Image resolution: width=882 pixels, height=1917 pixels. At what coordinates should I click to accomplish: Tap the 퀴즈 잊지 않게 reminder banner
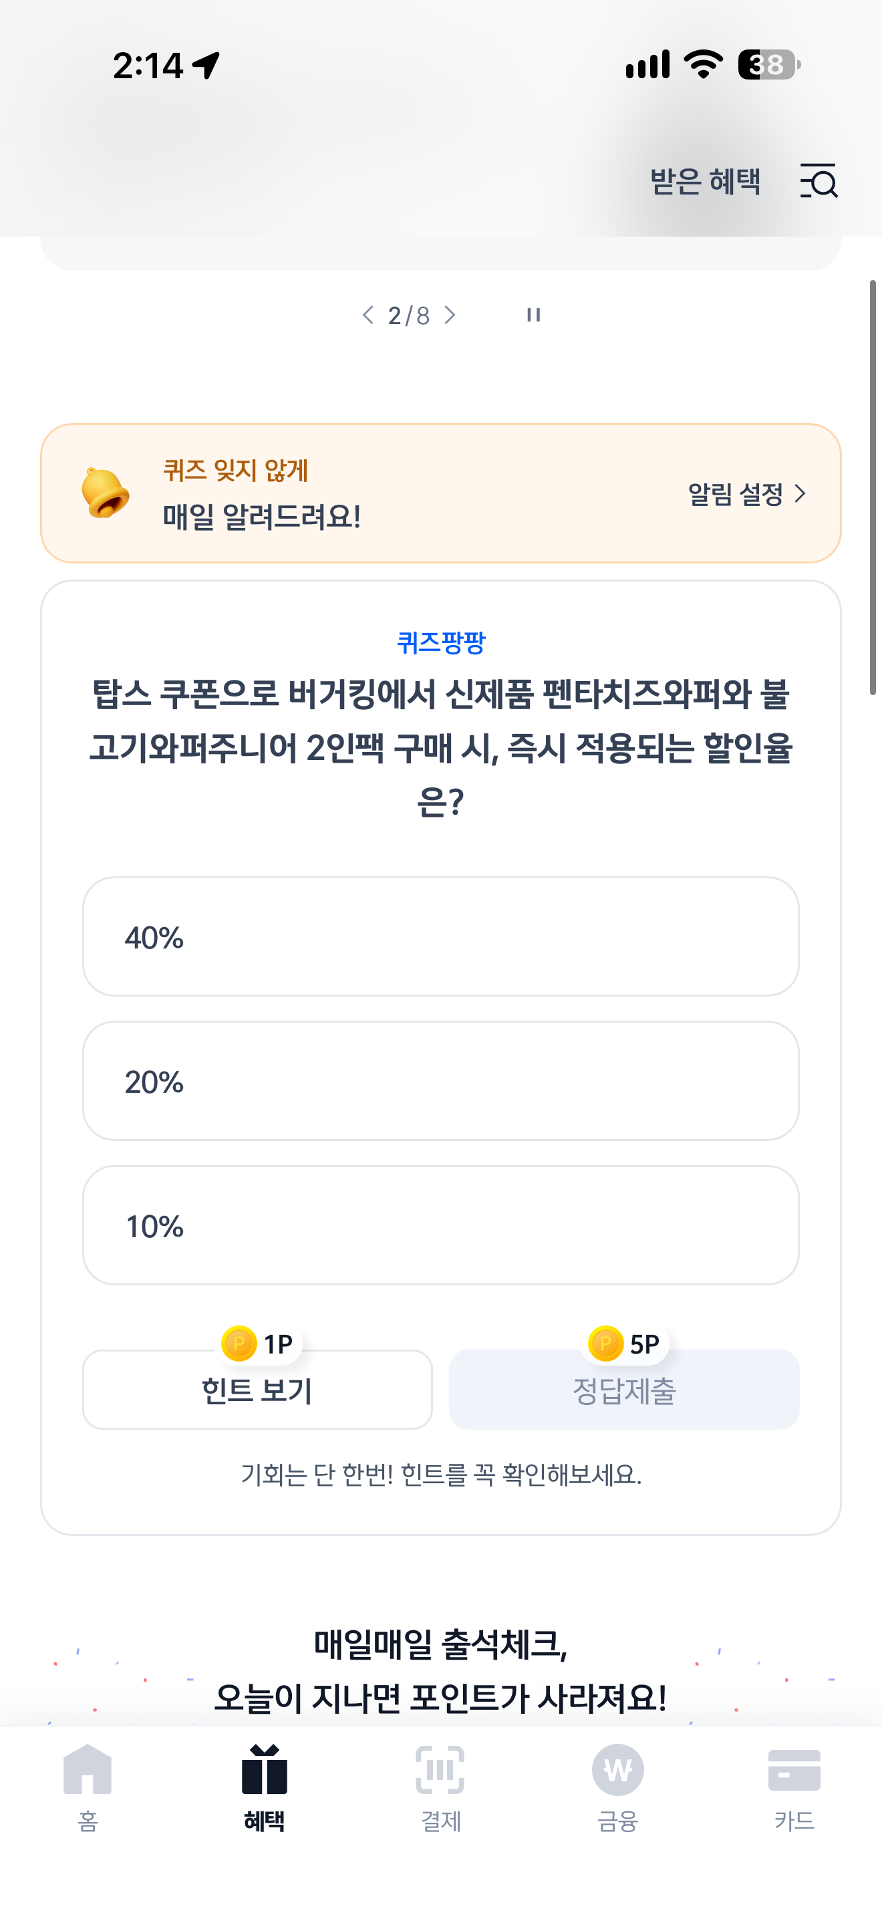coord(441,493)
